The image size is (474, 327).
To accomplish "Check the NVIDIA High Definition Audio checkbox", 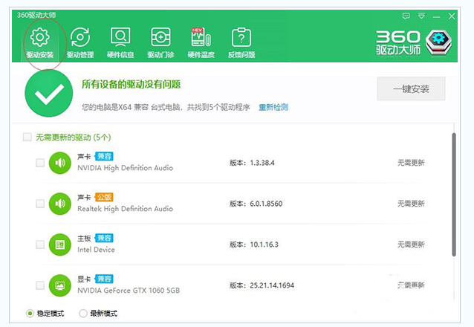I will 40,163.
